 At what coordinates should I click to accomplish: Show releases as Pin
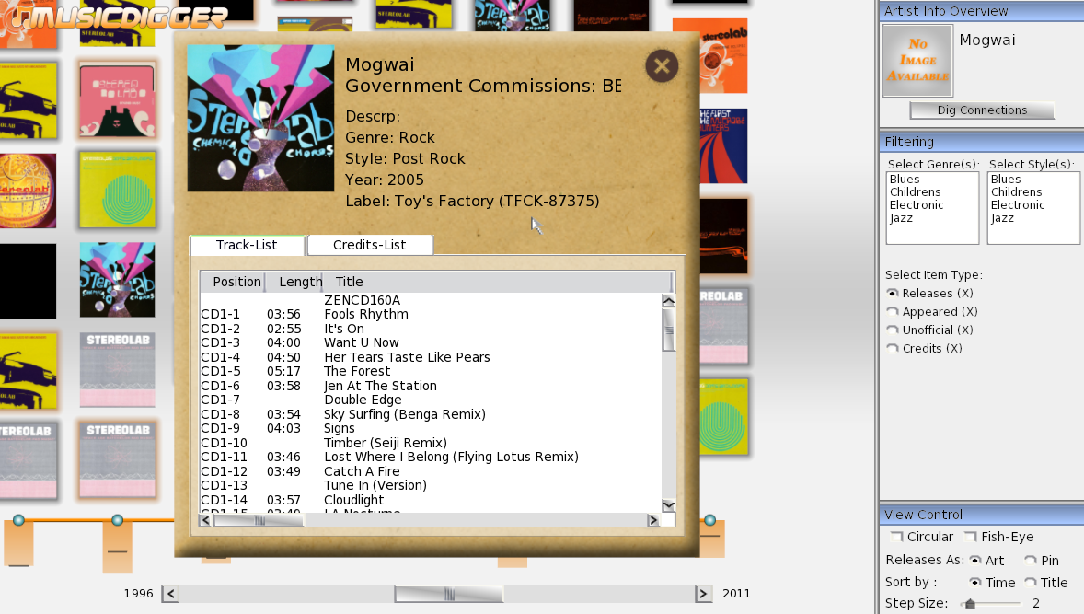click(x=1031, y=560)
